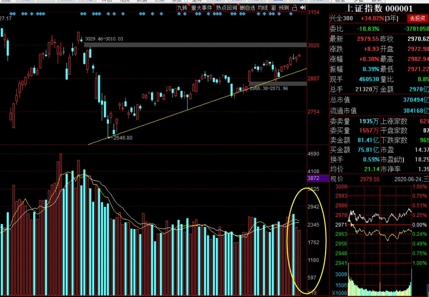This screenshot has width=429, height=297.
Task: Click the 委比 -10.83% value
Action: click(x=368, y=29)
